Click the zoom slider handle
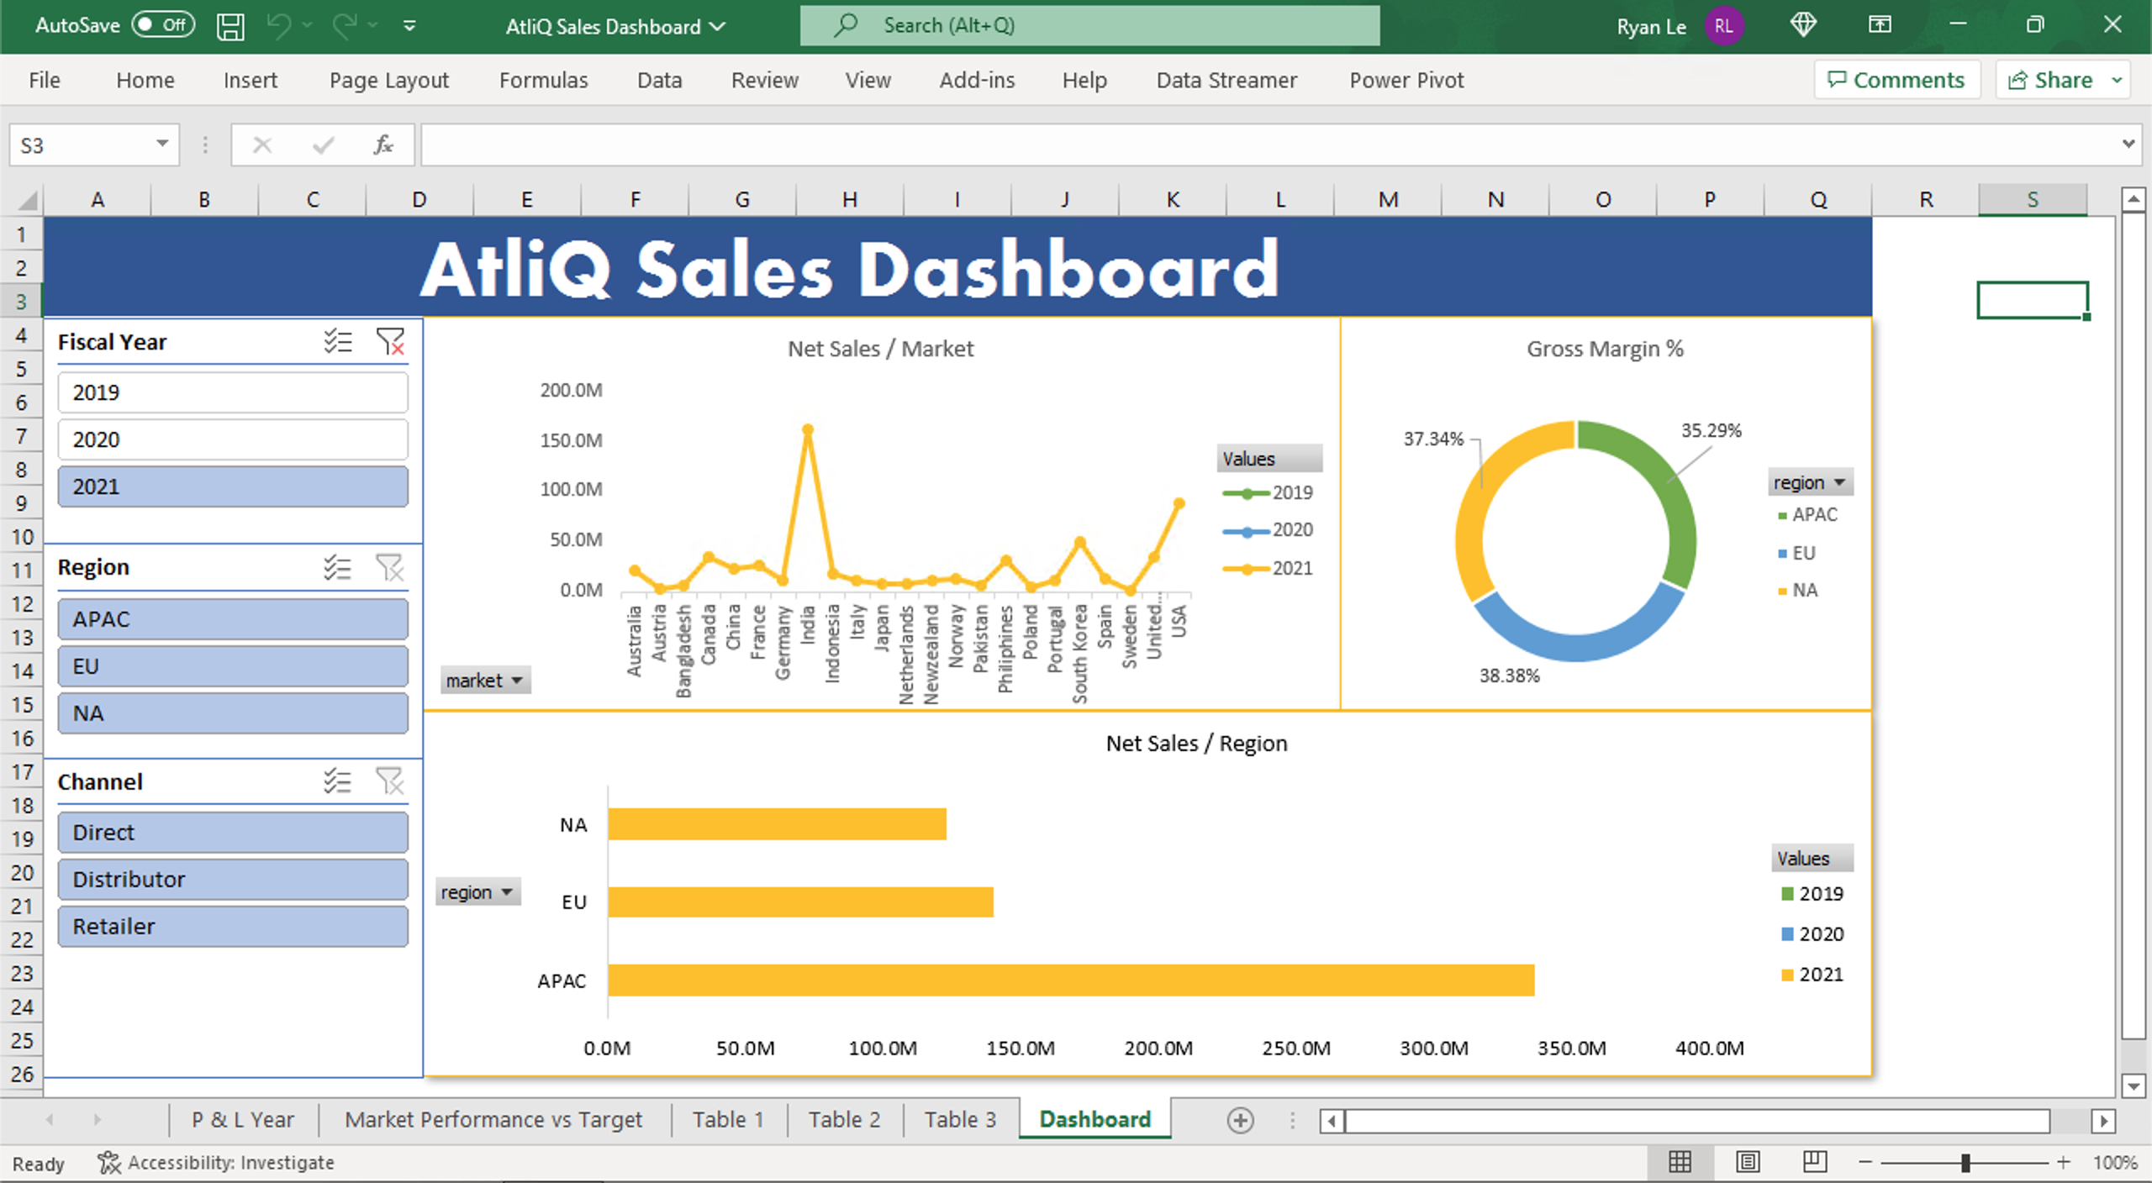Screen dimensions: 2152x1183 (1965, 1163)
